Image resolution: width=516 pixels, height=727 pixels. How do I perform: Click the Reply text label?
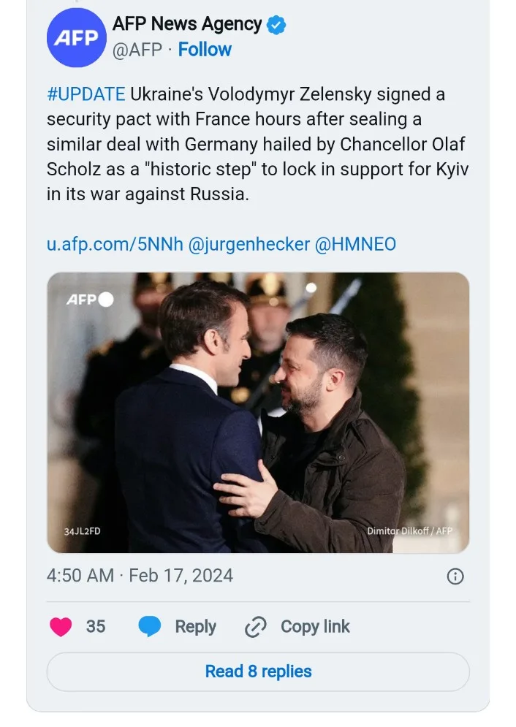point(195,627)
